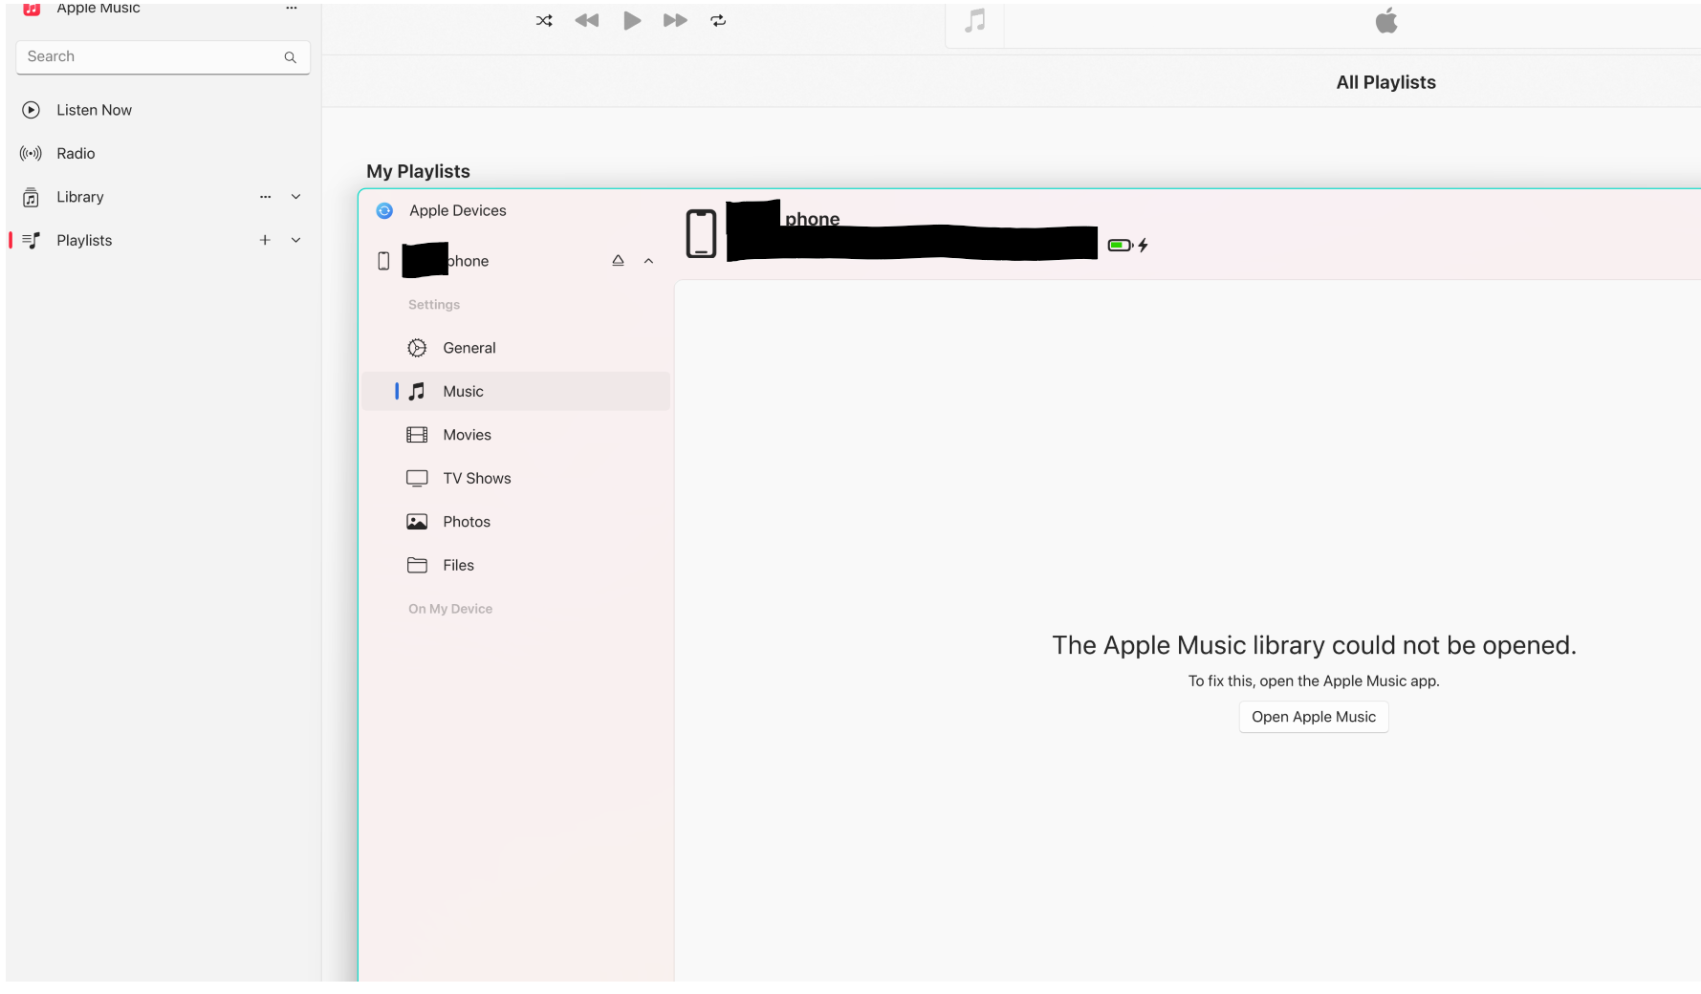1701x994 pixels.
Task: Open Radio section
Action: tap(163, 153)
